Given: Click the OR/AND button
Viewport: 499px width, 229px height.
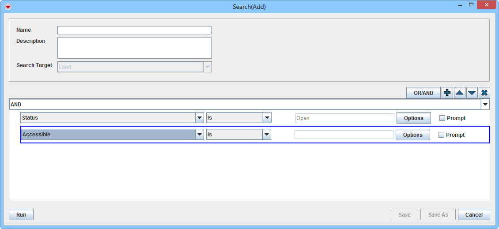Looking at the screenshot, I should click(x=423, y=93).
